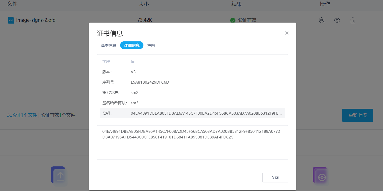
Task: Open the 声明 tab
Action: pos(151,46)
